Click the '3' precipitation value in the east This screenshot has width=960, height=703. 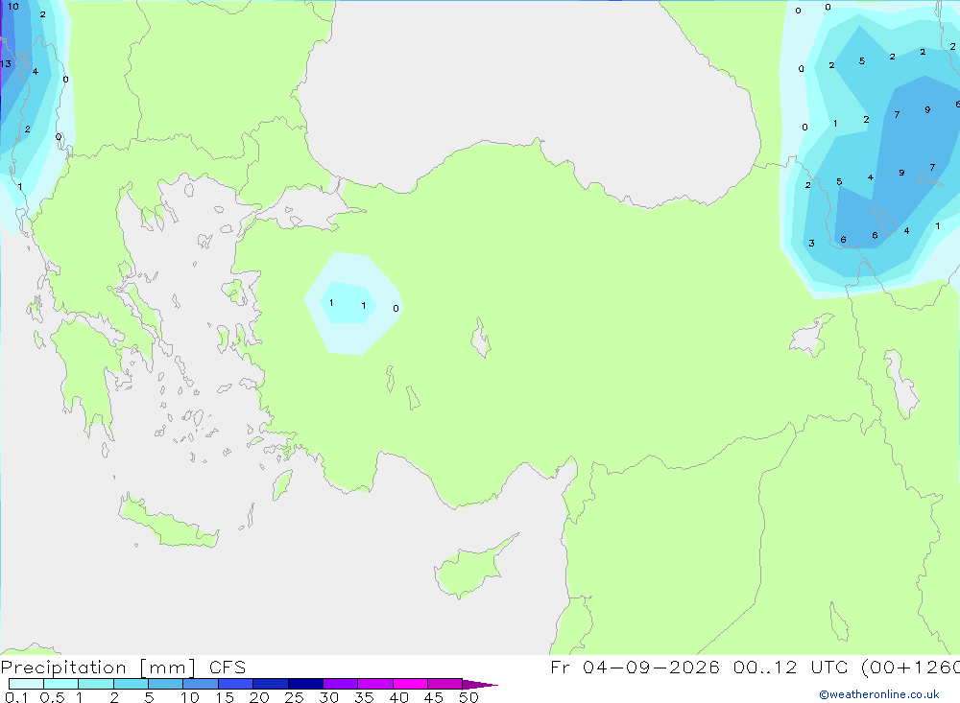tap(812, 243)
